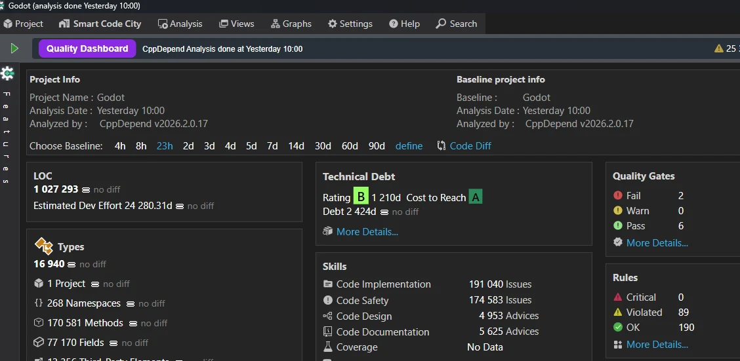Image resolution: width=740 pixels, height=361 pixels.
Task: Click the Violated rules count 89
Action: click(684, 312)
